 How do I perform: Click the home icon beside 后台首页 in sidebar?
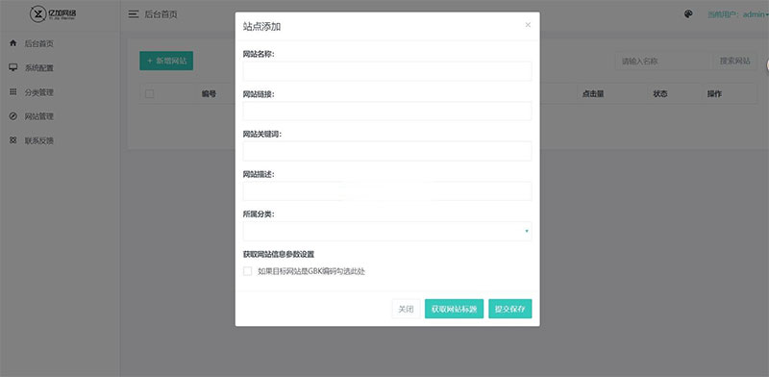pyautogui.click(x=13, y=43)
